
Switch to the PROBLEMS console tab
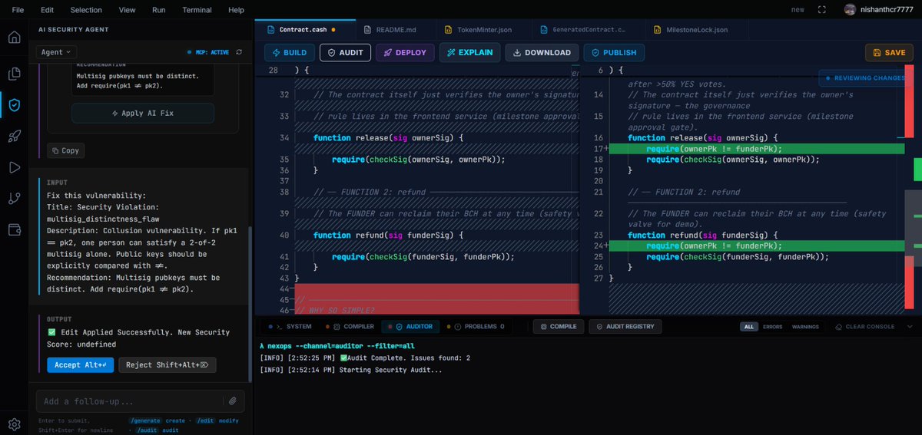pyautogui.click(x=476, y=326)
